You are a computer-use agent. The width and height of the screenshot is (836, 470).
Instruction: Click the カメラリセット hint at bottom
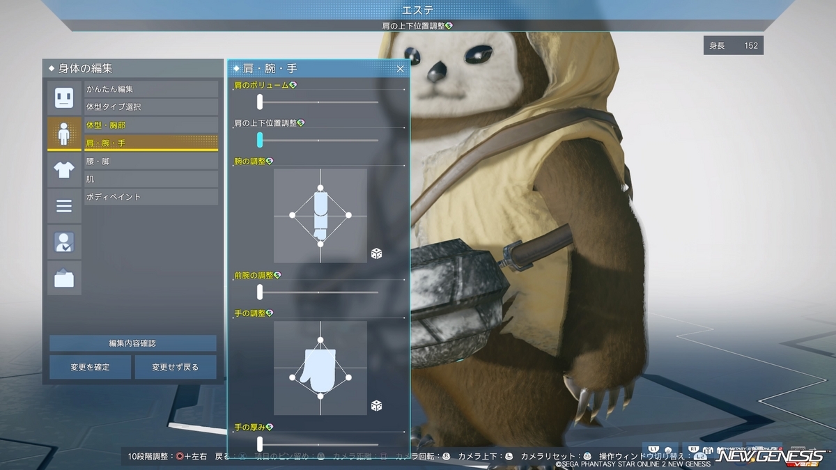(556, 456)
